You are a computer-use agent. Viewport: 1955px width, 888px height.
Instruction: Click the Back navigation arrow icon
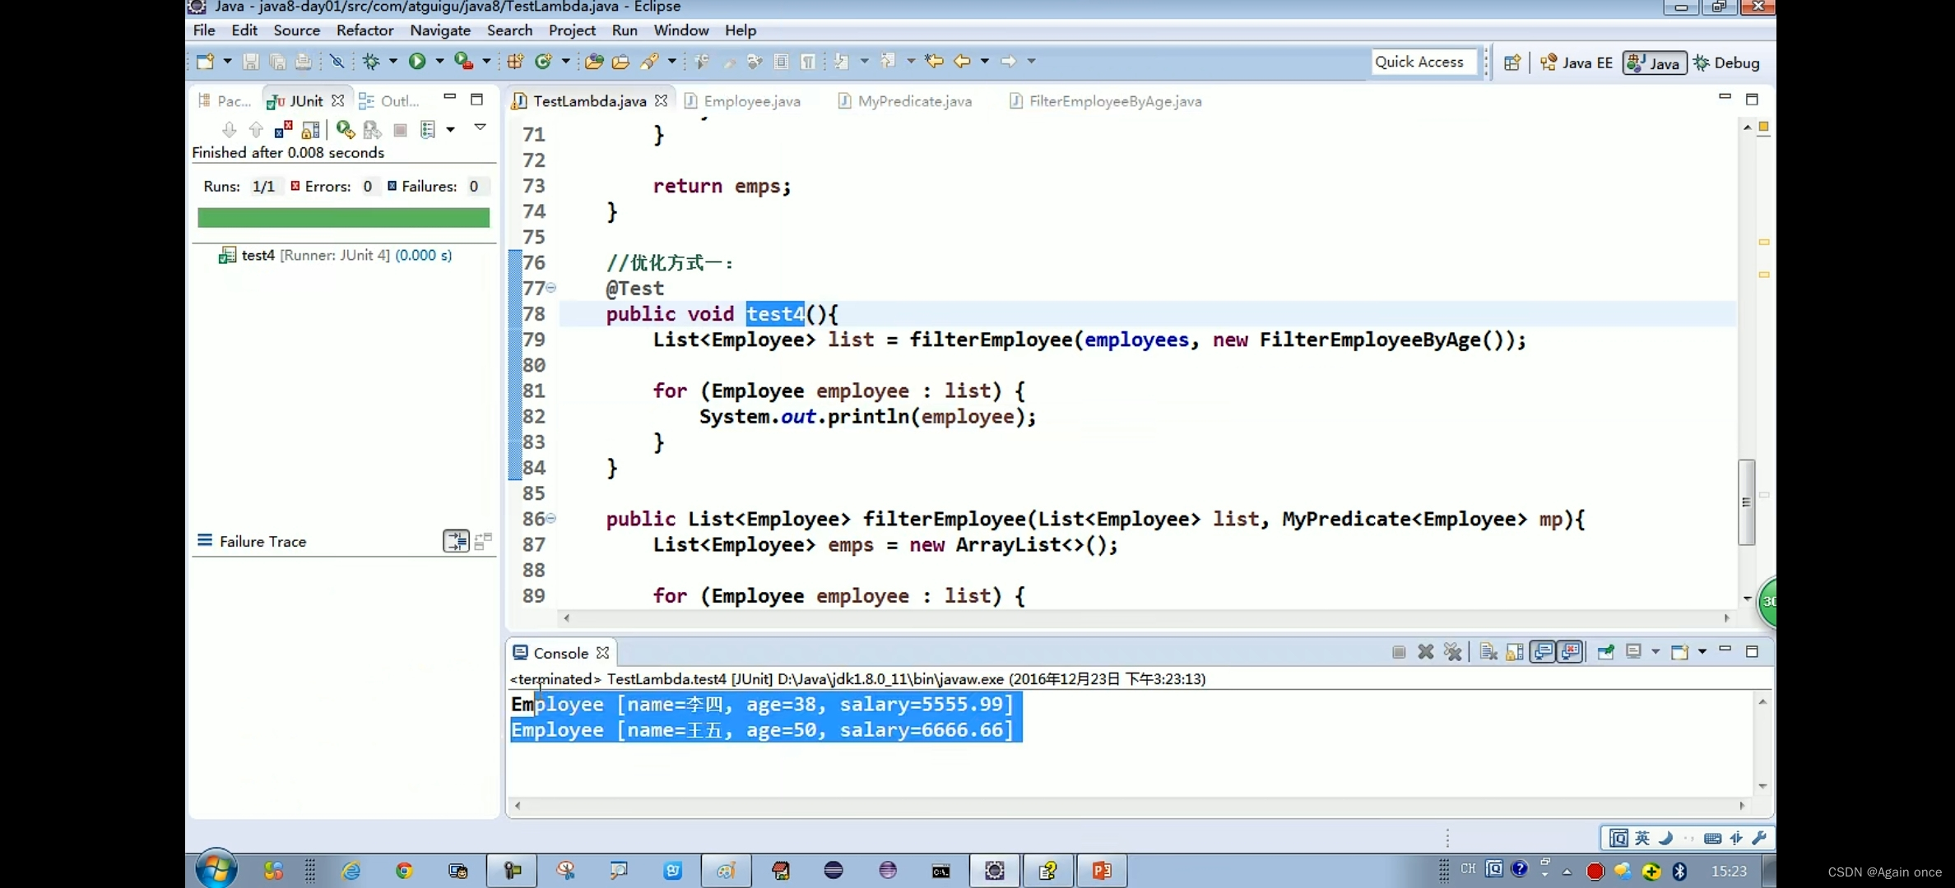point(962,61)
